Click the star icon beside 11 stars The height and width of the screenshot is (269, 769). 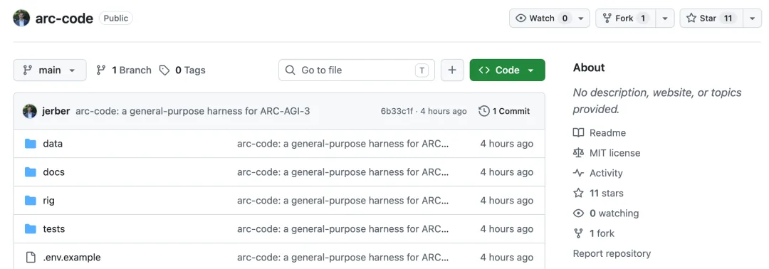tap(579, 193)
